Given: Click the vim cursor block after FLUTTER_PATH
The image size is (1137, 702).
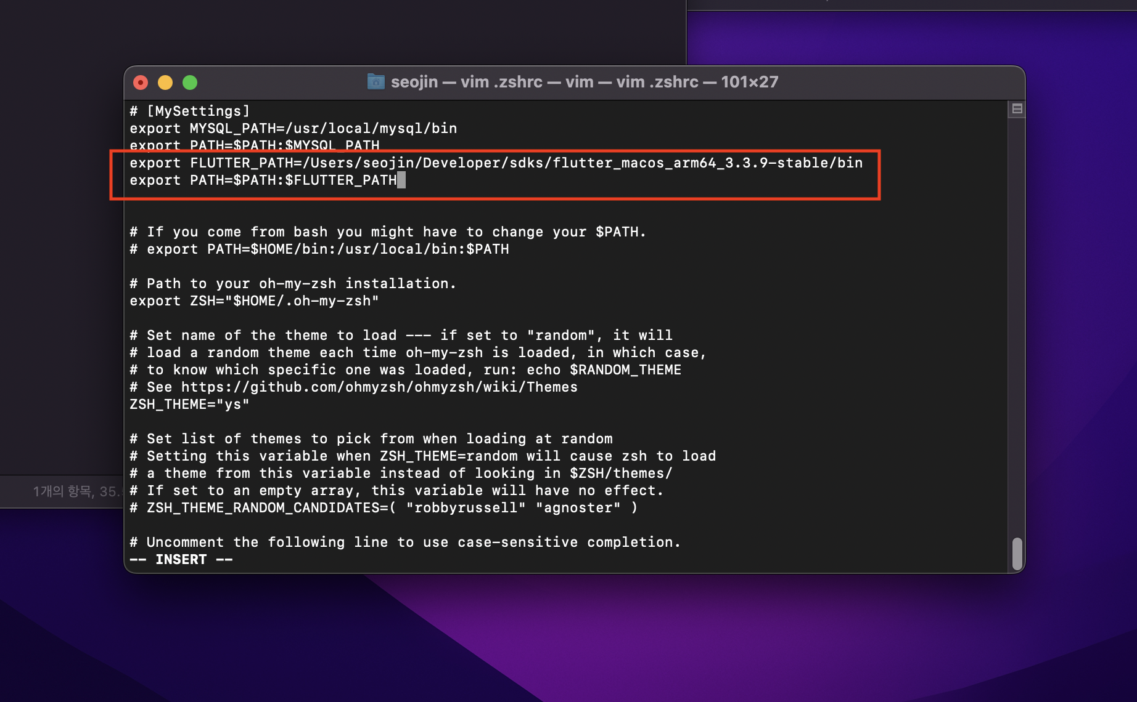Looking at the screenshot, I should 401,180.
